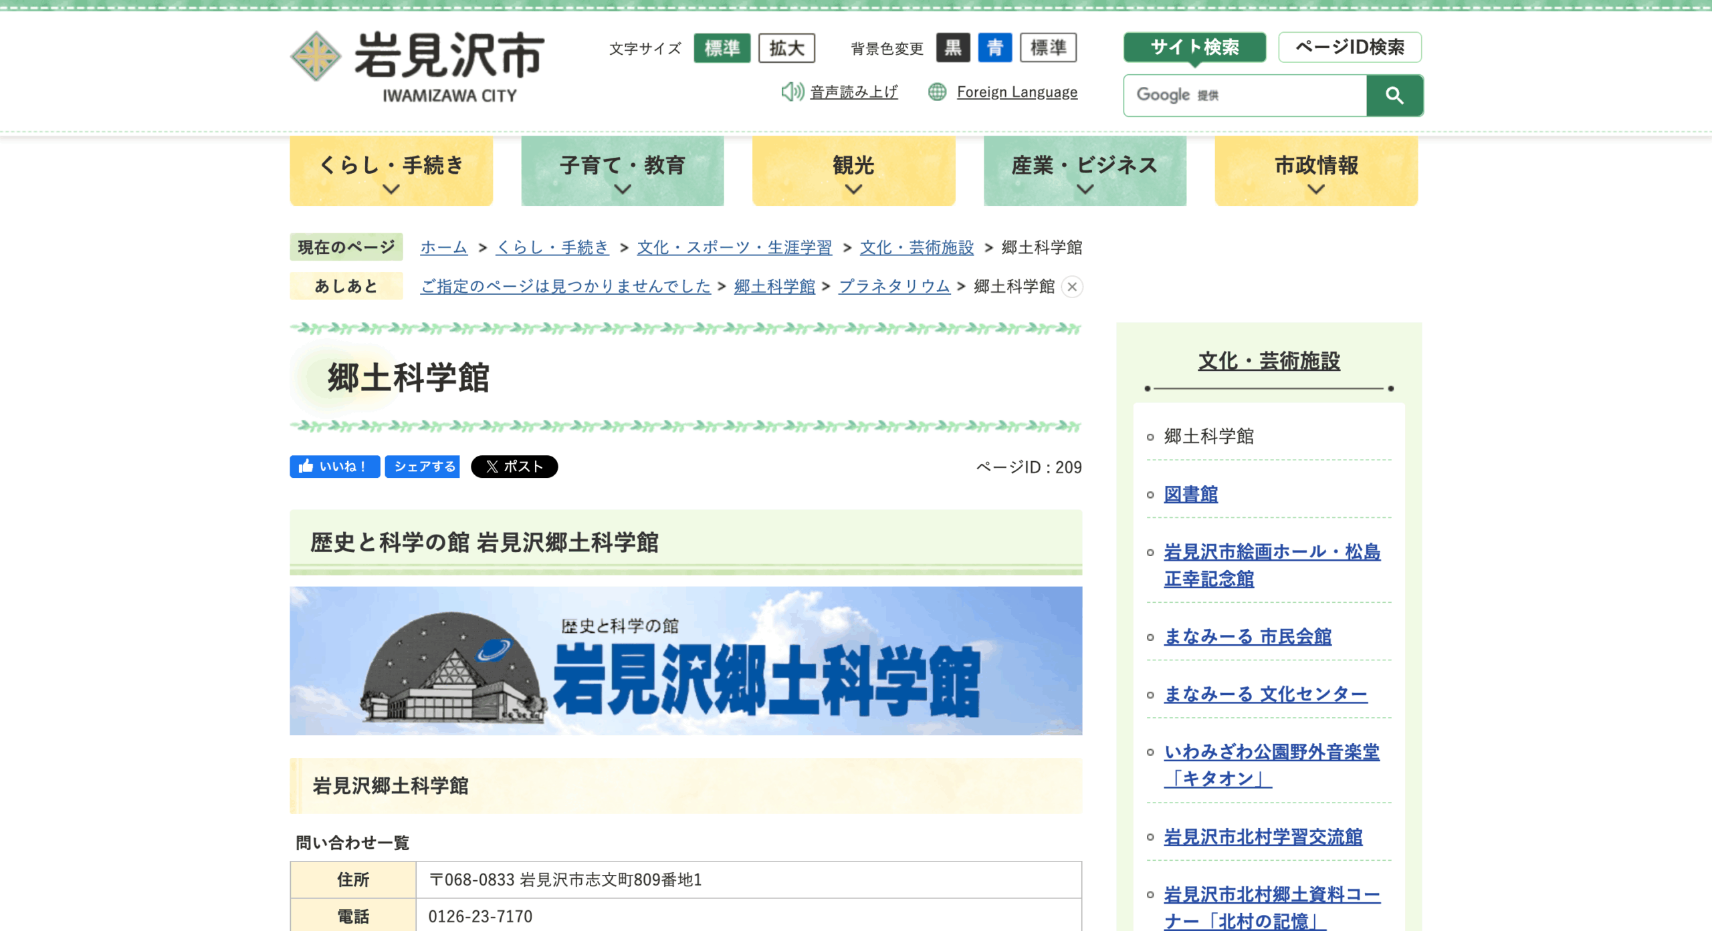The height and width of the screenshot is (931, 1712).
Task: Click the Google search input field
Action: 1245,96
